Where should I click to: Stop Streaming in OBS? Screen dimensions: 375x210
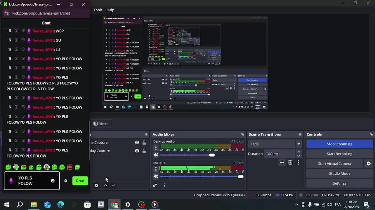340,144
